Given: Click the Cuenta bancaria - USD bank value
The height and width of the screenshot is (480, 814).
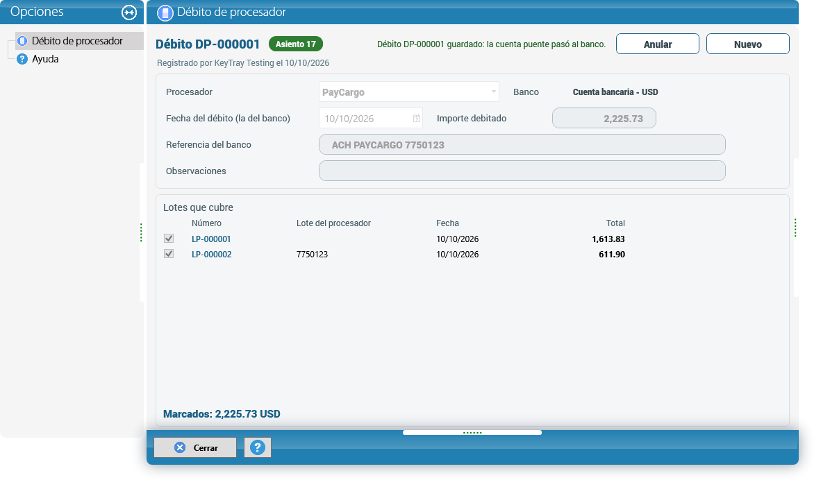Looking at the screenshot, I should point(615,92).
